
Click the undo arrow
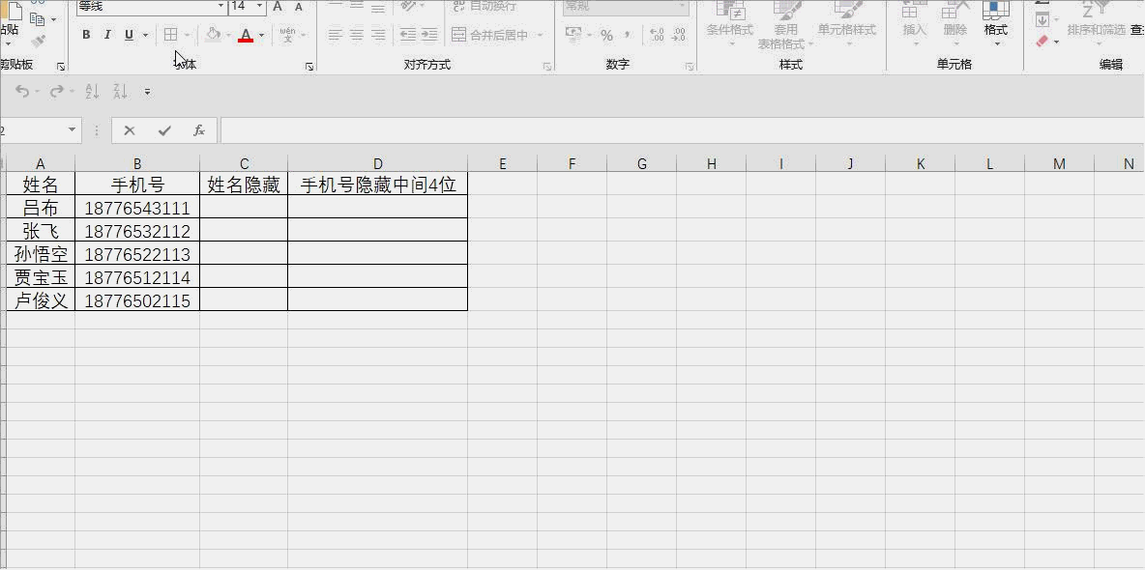point(22,91)
